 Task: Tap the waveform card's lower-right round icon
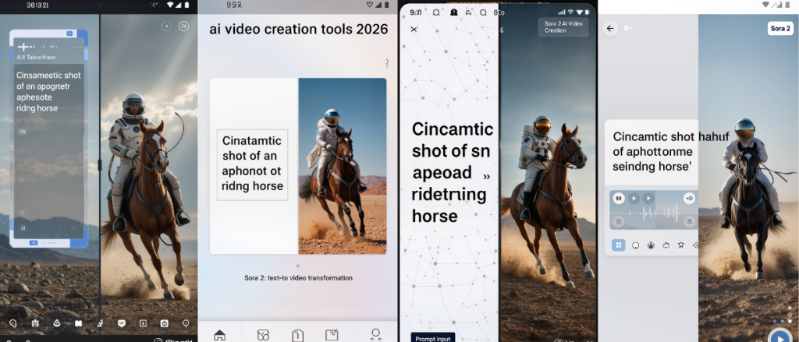(x=690, y=221)
